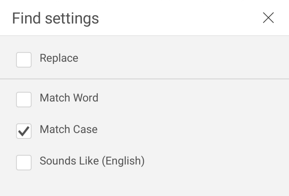
Task: Toggle the phonetic Sounds Like box
Action: coord(24,162)
